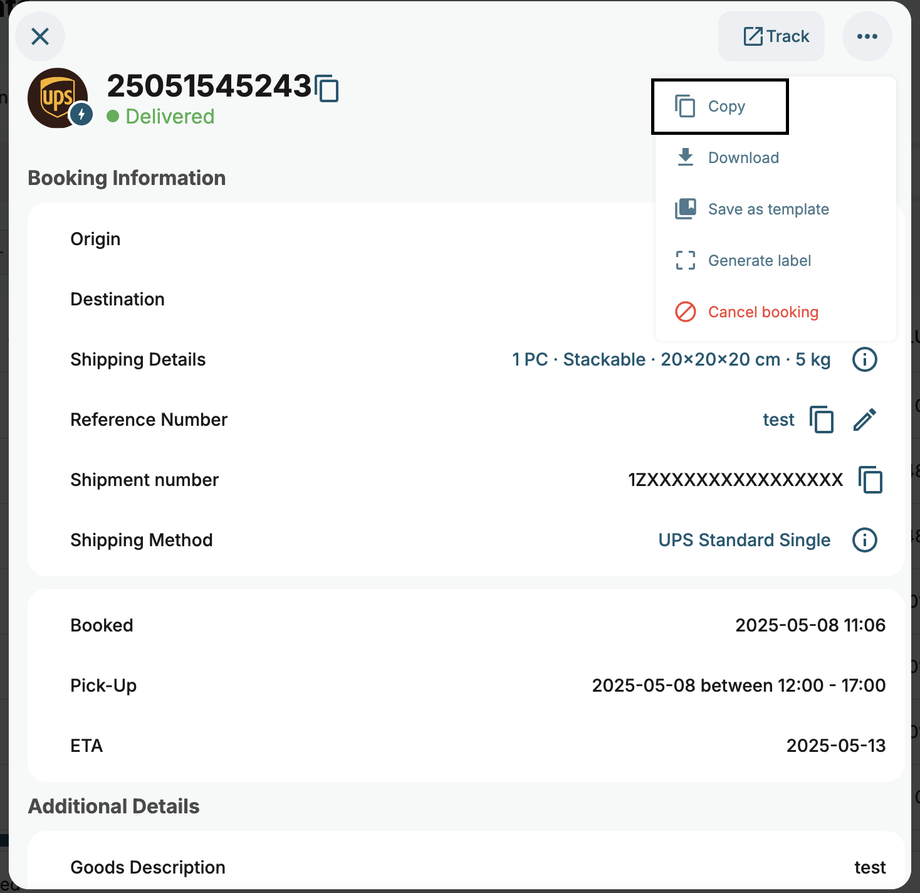Close the booking details panel
This screenshot has width=920, height=893.
[40, 36]
